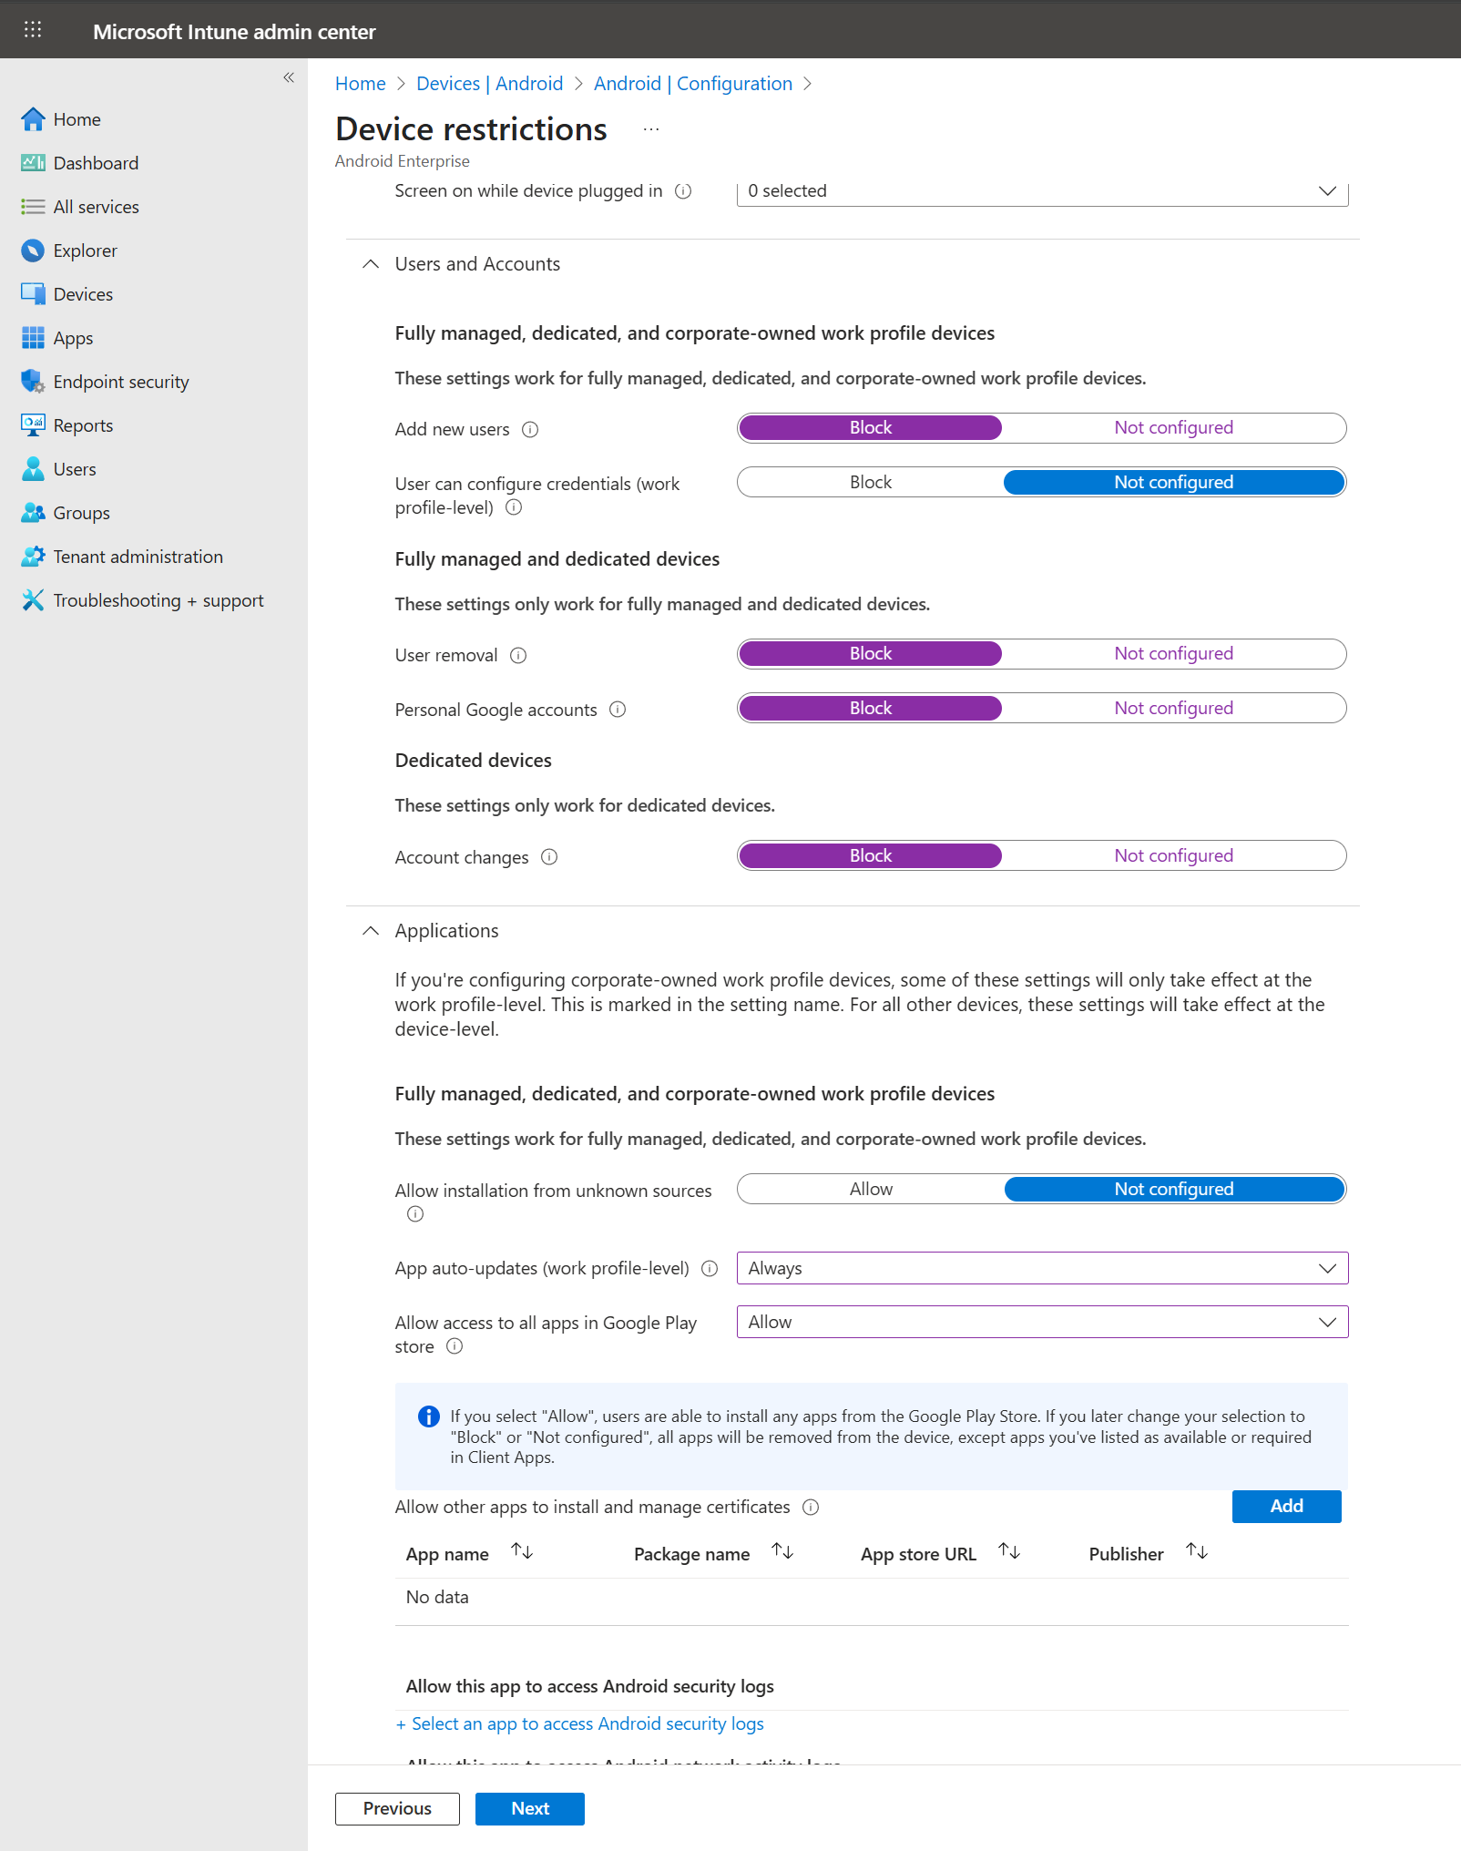Sort table by Publisher
Viewport: 1461px width, 1851px height.
click(1197, 1551)
